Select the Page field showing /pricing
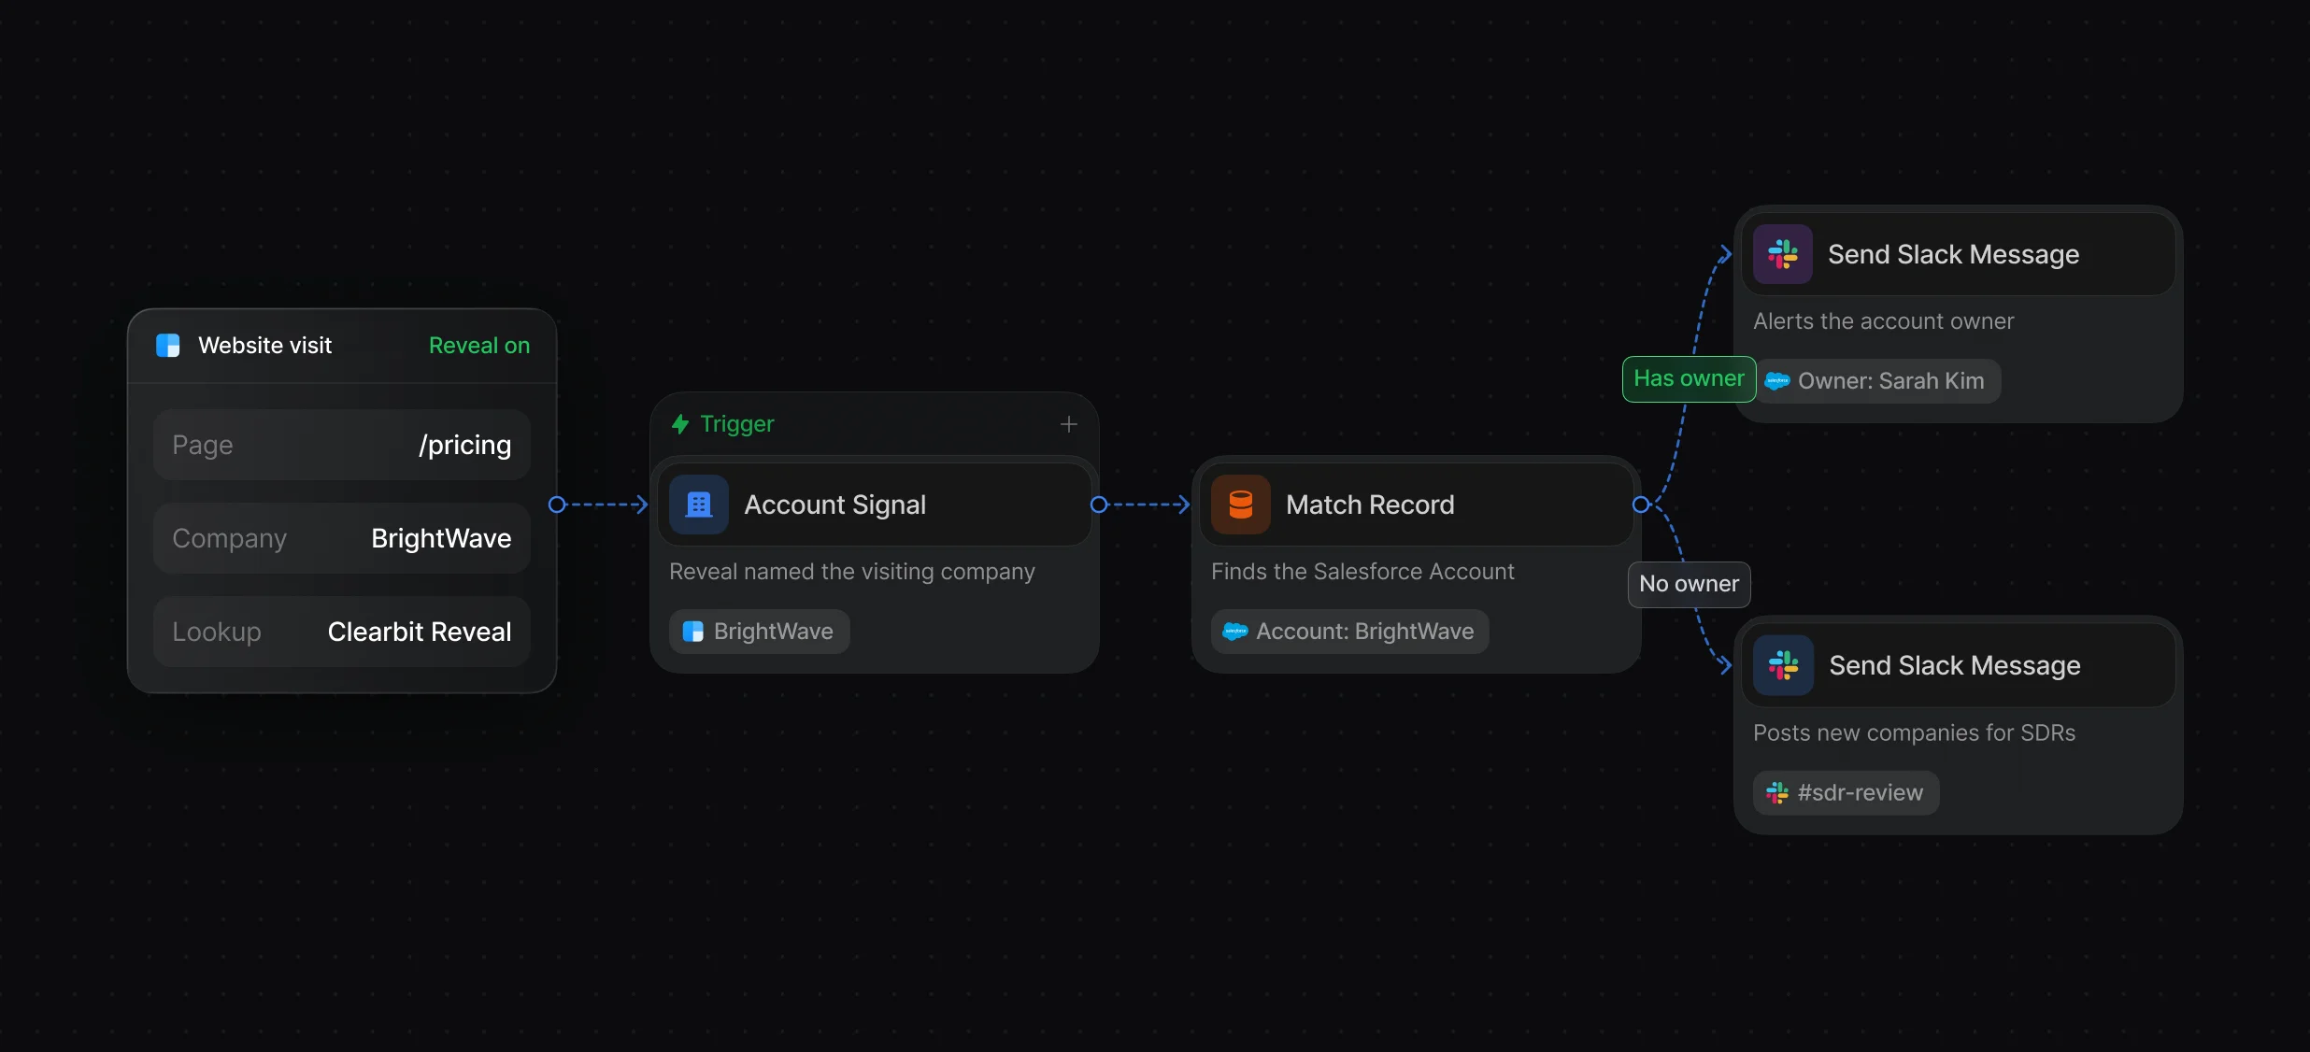This screenshot has width=2310, height=1052. point(342,445)
